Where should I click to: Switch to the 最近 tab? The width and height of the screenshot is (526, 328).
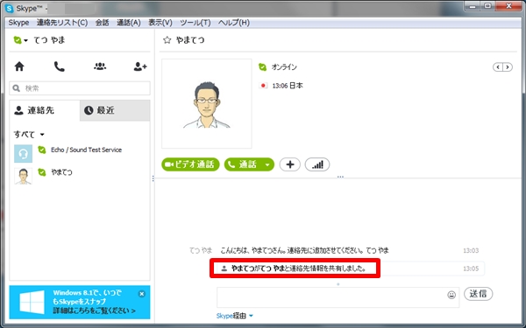click(x=115, y=110)
